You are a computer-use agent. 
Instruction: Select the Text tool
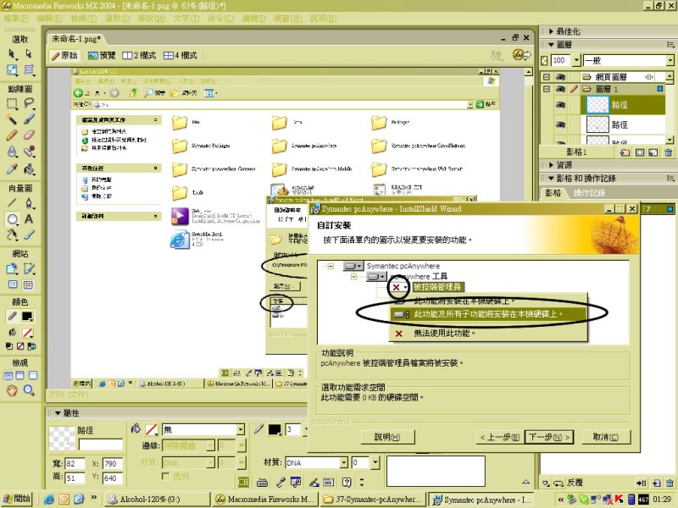coord(29,219)
